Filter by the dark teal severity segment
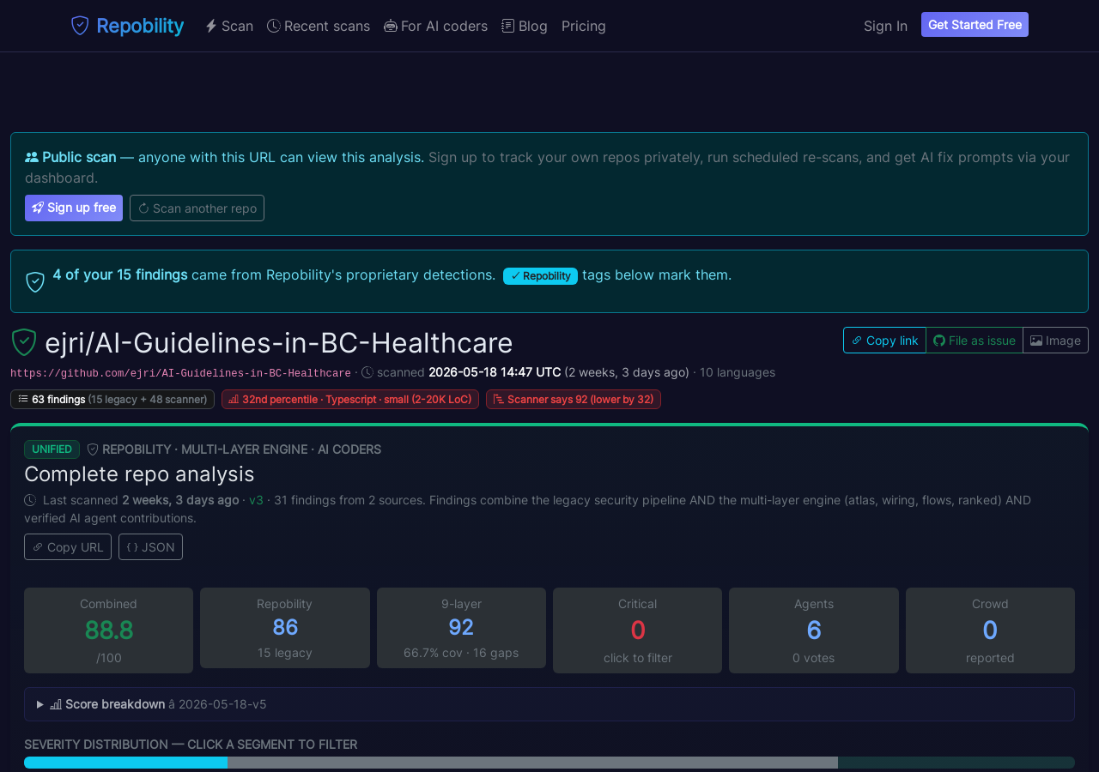Screen dimensions: 1099x772 [956, 763]
